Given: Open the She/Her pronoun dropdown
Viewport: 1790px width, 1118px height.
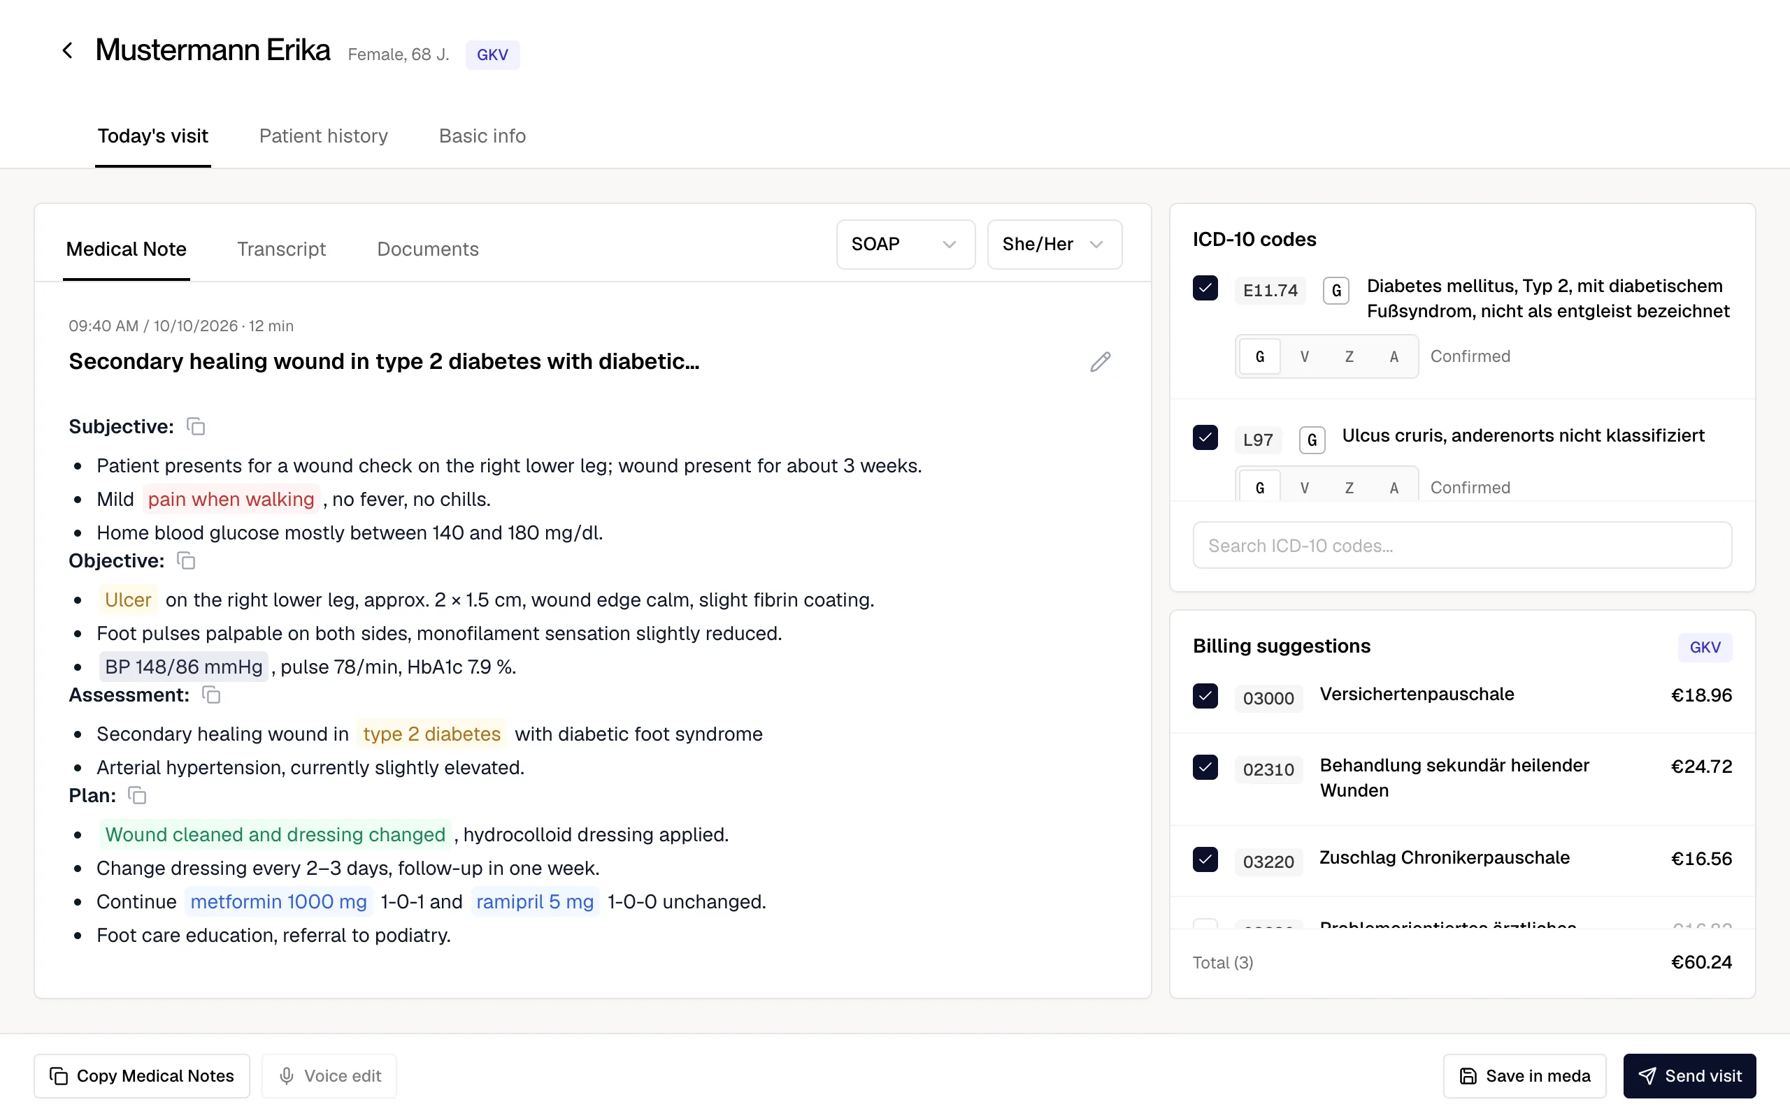Looking at the screenshot, I should click(1054, 244).
